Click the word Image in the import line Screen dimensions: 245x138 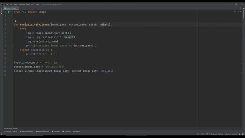coord(42,12)
